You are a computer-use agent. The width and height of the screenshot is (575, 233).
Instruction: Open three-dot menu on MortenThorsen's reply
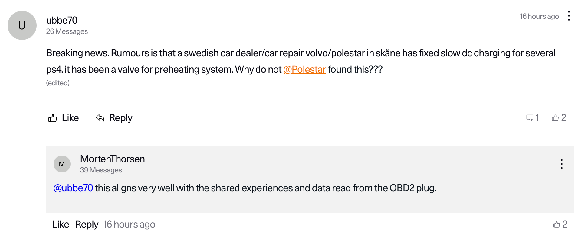(561, 164)
